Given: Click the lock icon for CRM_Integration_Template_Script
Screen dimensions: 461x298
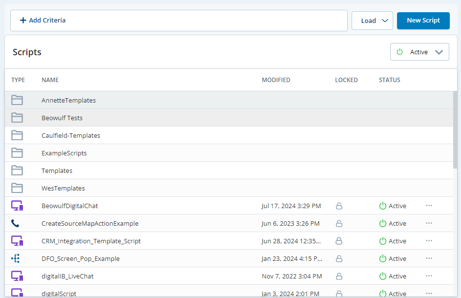Looking at the screenshot, I should coord(339,241).
